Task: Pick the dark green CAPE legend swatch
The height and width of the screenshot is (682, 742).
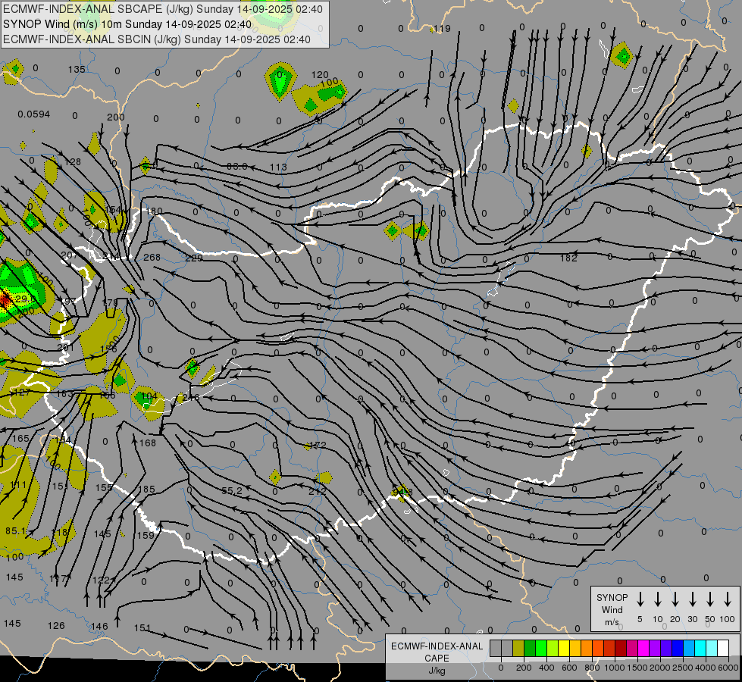Action: point(530,649)
